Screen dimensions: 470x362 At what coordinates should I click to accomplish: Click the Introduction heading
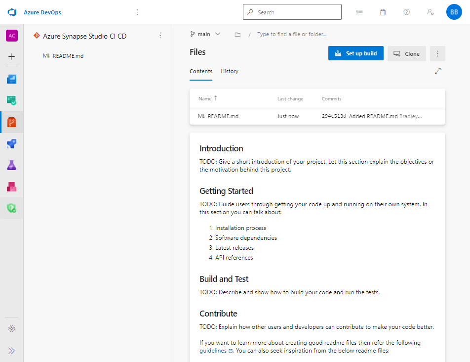(221, 148)
